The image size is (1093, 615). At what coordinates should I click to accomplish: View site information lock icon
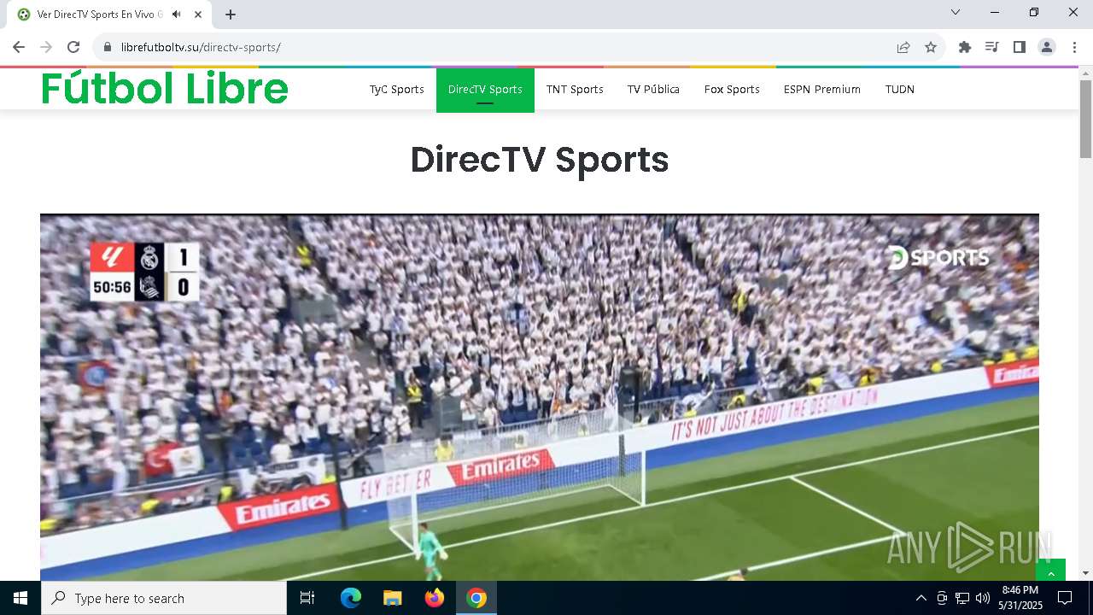point(108,47)
